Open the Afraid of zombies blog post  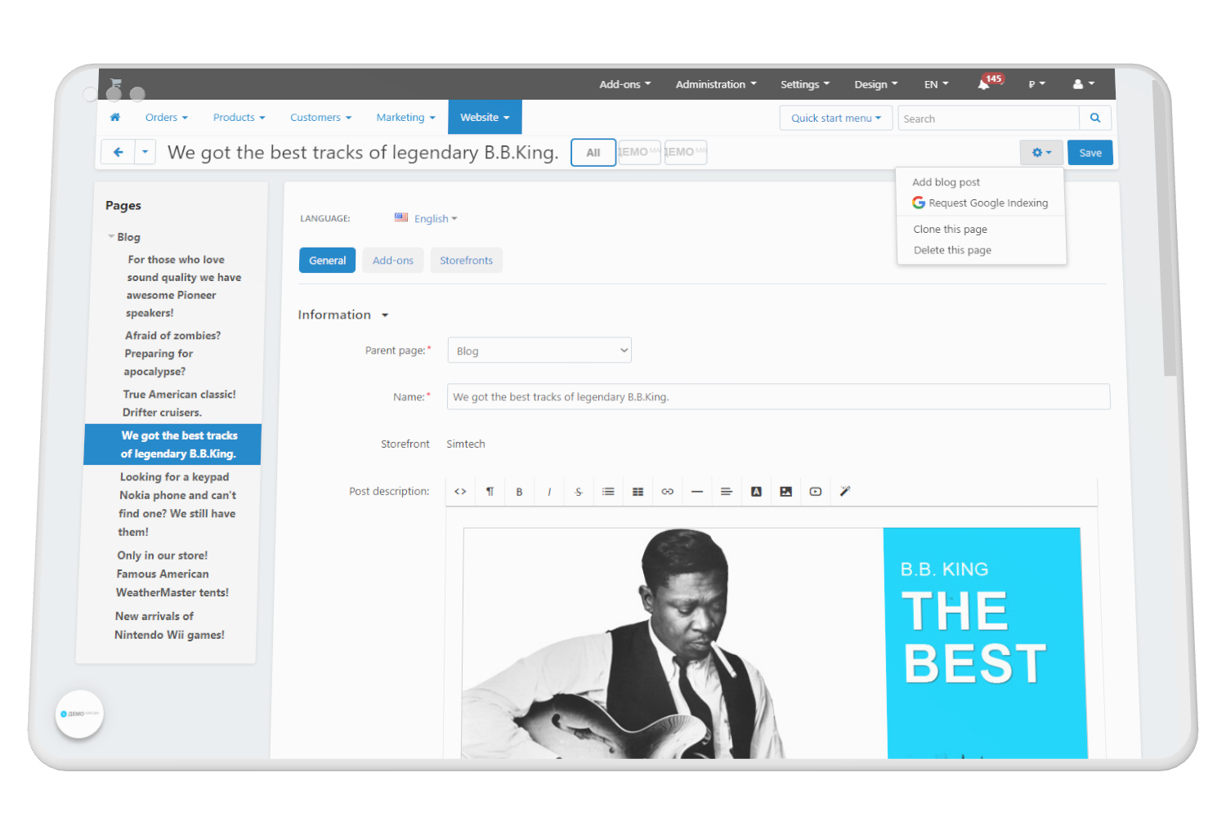(172, 353)
